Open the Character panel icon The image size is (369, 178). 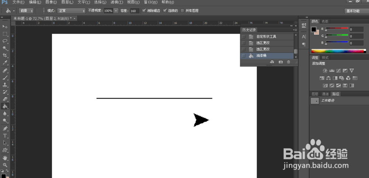click(304, 37)
